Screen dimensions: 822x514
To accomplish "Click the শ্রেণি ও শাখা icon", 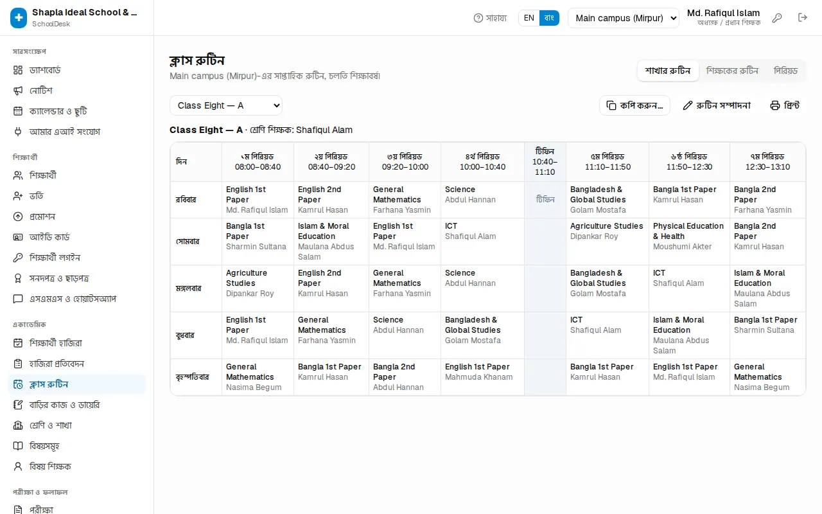I will (18, 425).
